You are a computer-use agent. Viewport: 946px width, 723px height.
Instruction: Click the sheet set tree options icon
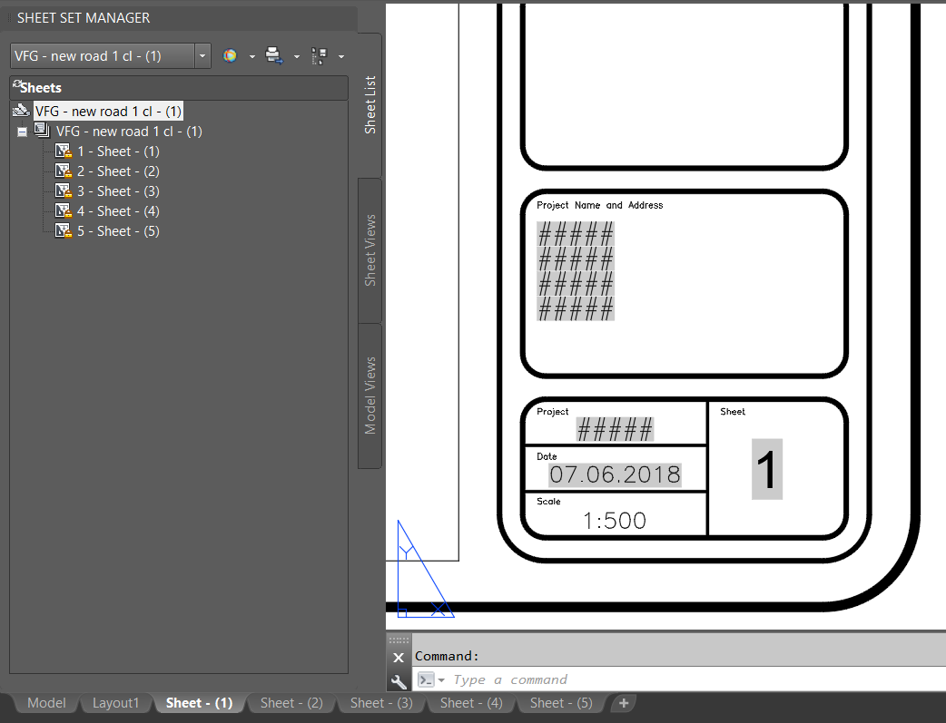[320, 56]
